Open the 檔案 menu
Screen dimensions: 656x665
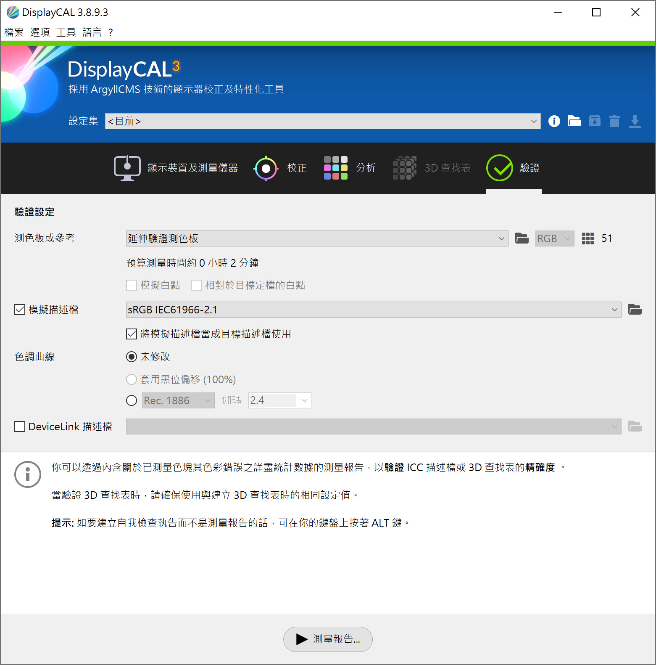tap(14, 32)
